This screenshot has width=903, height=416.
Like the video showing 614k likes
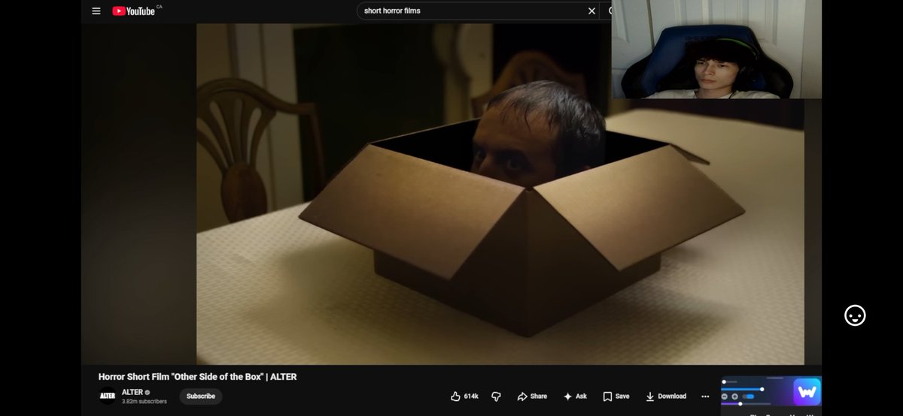(465, 396)
